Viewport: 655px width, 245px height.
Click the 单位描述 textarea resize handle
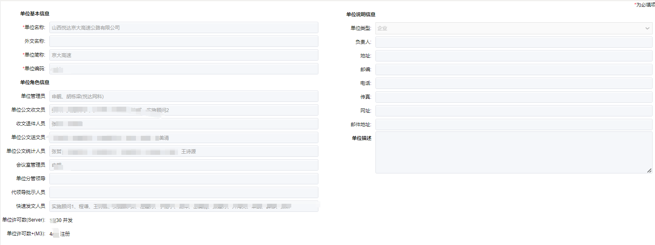click(649, 171)
